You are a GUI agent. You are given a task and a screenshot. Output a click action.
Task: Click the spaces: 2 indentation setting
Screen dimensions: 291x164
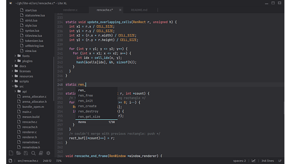pos(239,161)
